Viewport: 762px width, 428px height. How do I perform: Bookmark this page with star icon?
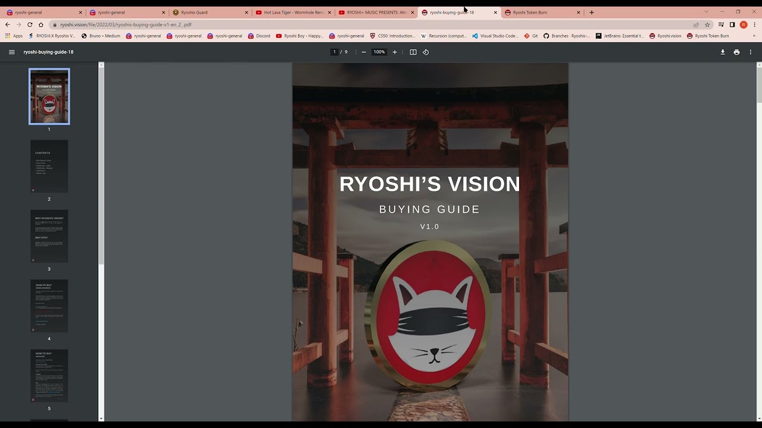pos(707,24)
